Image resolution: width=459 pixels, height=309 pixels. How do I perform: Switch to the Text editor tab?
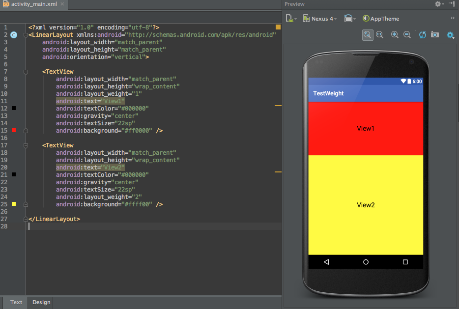pos(16,302)
